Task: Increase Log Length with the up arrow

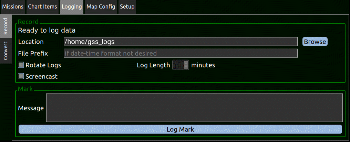Action: point(186,63)
